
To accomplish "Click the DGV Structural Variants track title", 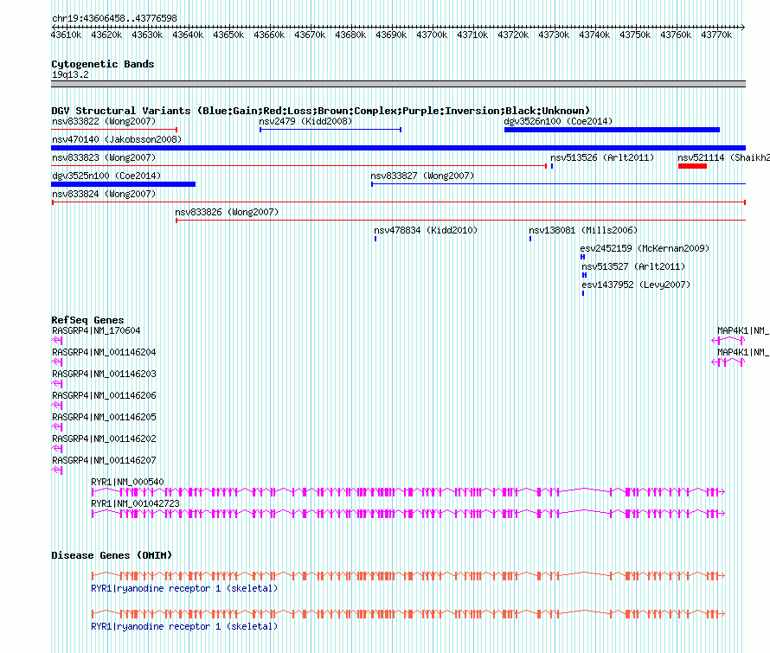I will click(321, 111).
